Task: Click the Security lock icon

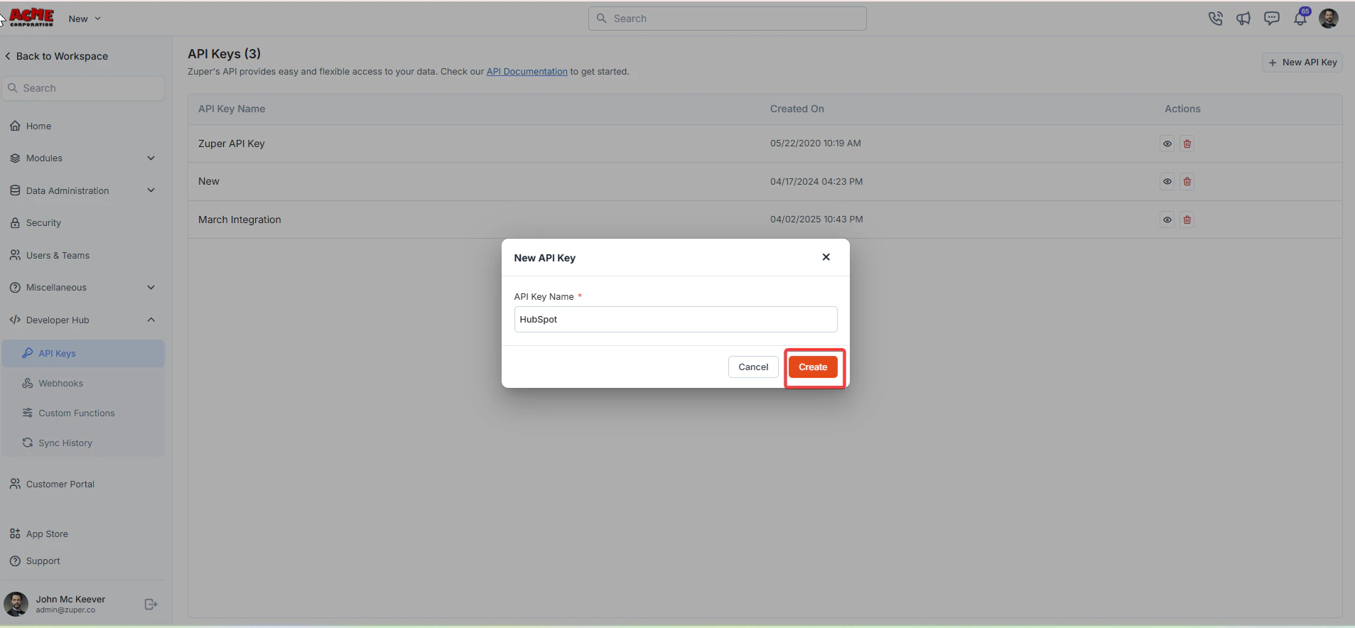Action: click(15, 222)
